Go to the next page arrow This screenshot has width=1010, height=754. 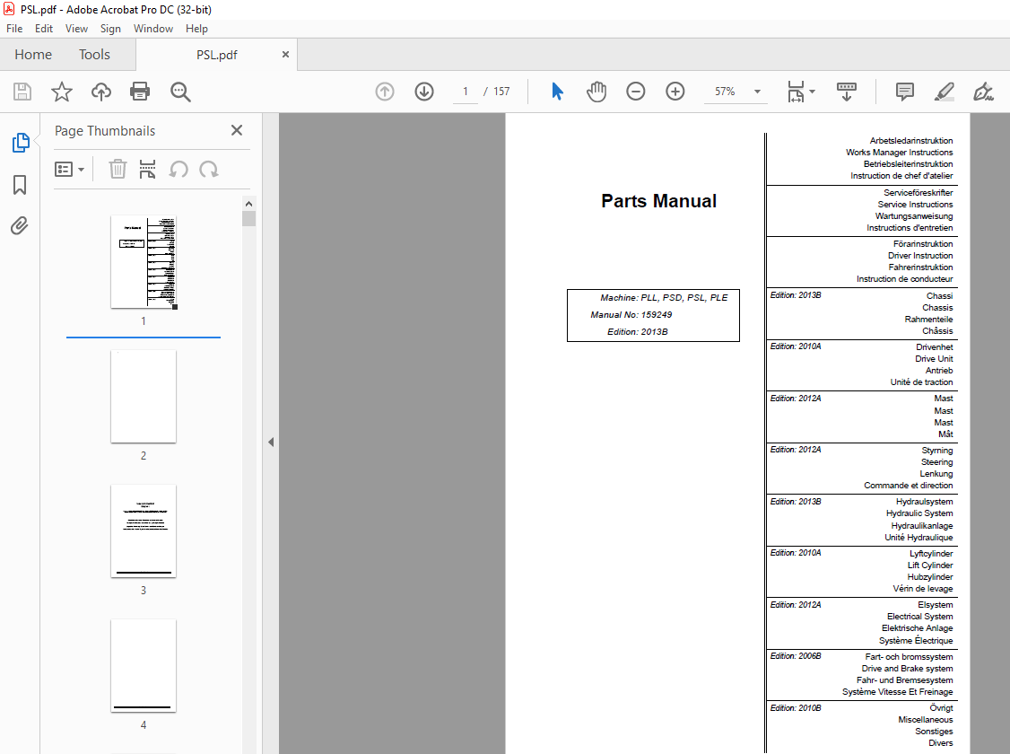pyautogui.click(x=424, y=92)
